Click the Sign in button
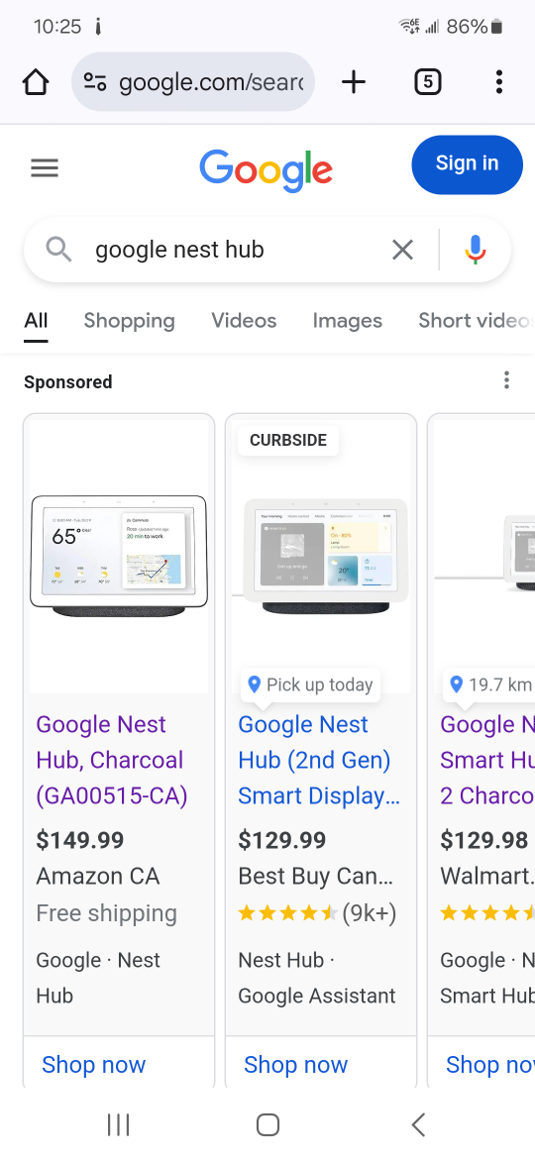The width and height of the screenshot is (535, 1159). point(467,164)
